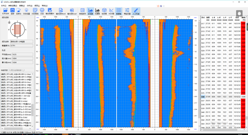Image resolution: width=248 pixels, height=135 pixels.
Task: Open 增益设置 gain settings
Action: (x=127, y=11)
